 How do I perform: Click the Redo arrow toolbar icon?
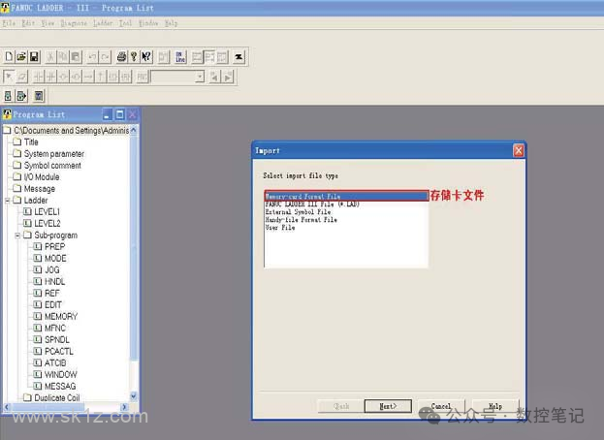(105, 57)
